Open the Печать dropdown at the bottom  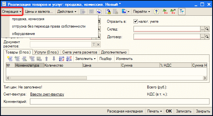(x=154, y=111)
